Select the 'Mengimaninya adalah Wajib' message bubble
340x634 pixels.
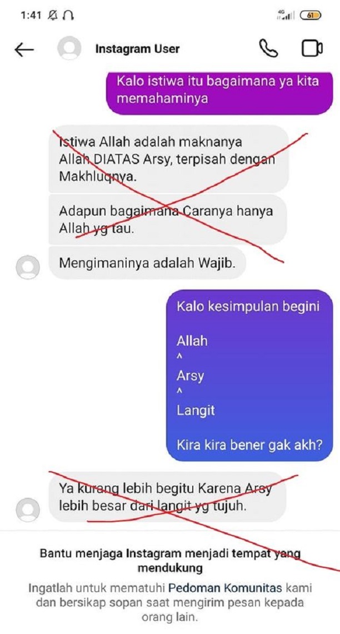click(x=147, y=263)
